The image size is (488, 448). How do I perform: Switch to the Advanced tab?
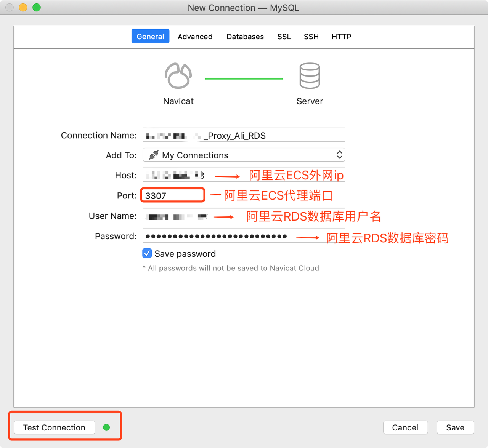pyautogui.click(x=195, y=37)
